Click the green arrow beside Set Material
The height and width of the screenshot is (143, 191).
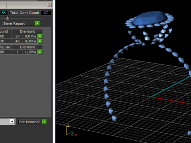pyautogui.click(x=44, y=122)
